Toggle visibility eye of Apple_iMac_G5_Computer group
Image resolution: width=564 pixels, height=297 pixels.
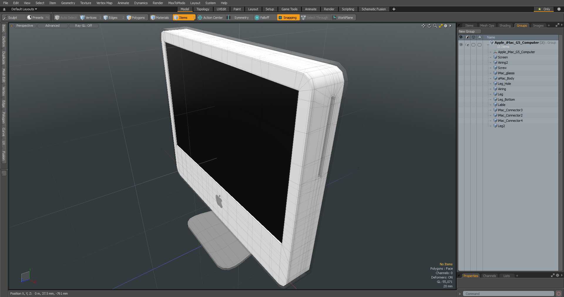pyautogui.click(x=461, y=45)
